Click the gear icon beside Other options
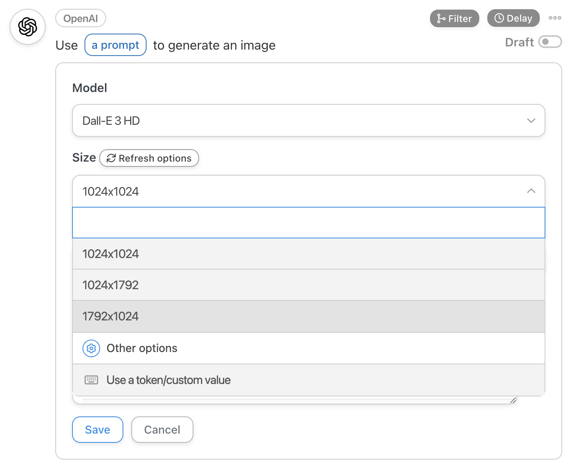571x464 pixels. [91, 348]
